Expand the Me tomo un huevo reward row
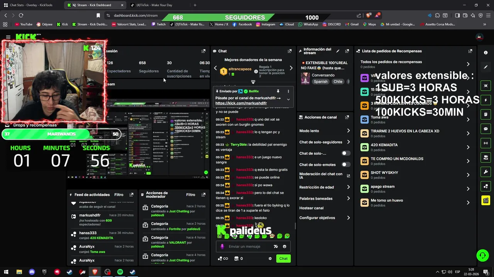Screen dimensions: 494x277 (468, 203)
